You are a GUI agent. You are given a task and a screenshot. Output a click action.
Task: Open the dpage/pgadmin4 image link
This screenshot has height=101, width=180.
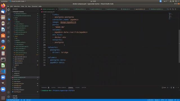(68, 22)
